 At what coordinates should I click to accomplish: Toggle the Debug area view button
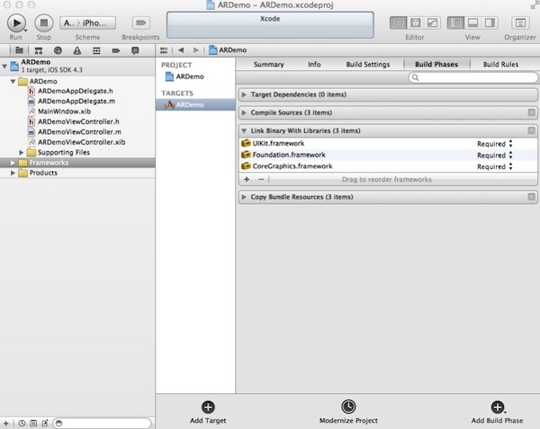[472, 23]
